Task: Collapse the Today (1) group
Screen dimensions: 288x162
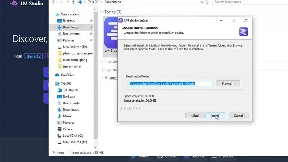Action: pos(102,12)
